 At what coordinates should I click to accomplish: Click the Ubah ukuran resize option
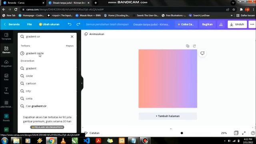click(x=49, y=24)
